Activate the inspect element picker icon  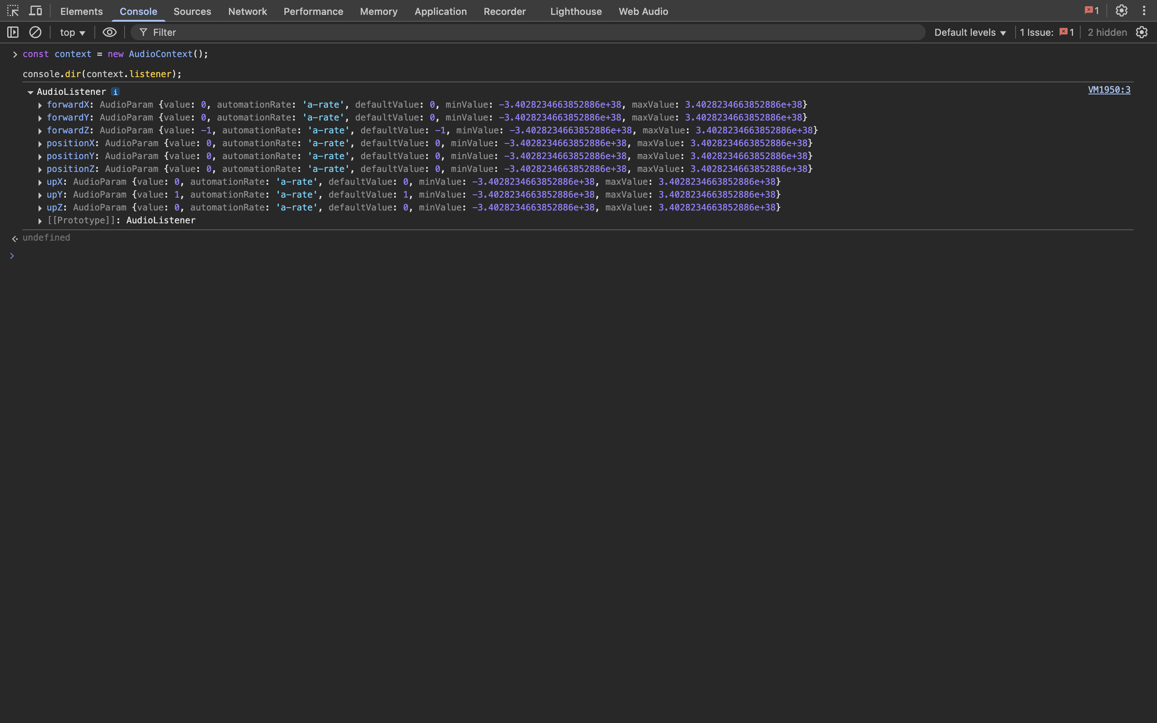13,10
